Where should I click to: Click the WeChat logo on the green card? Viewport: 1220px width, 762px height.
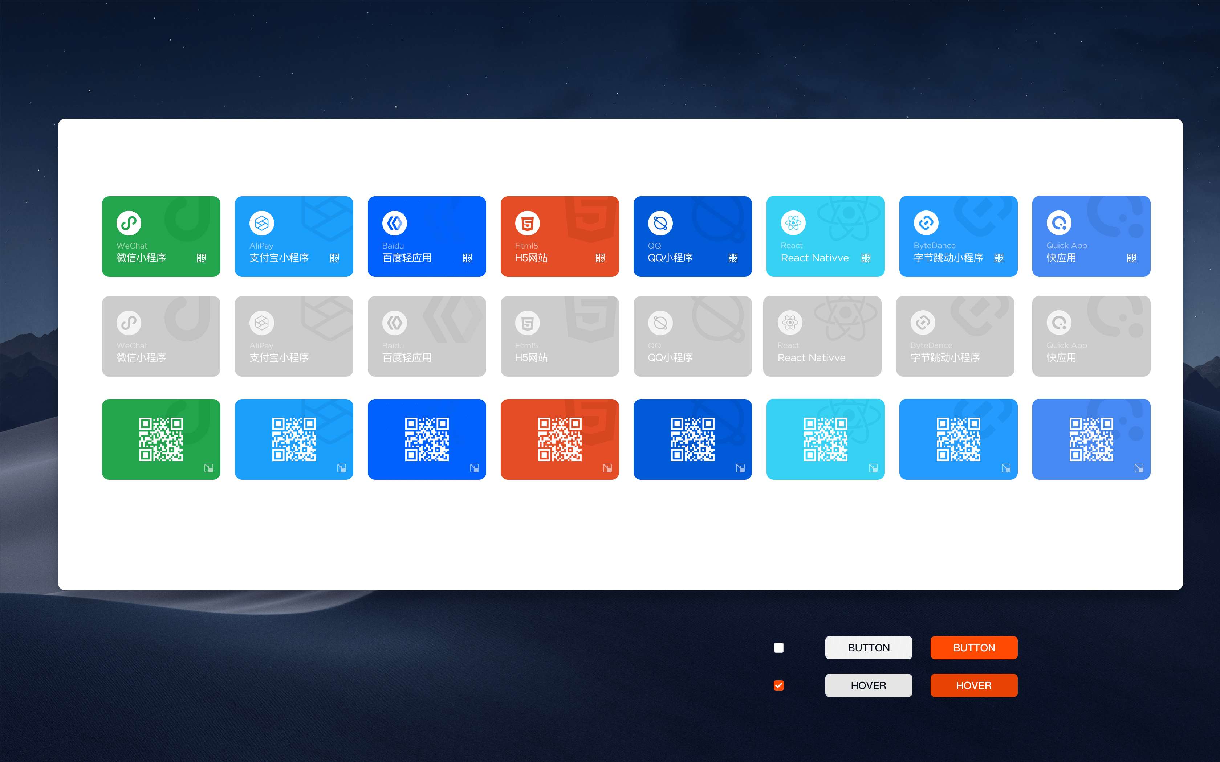pyautogui.click(x=129, y=223)
